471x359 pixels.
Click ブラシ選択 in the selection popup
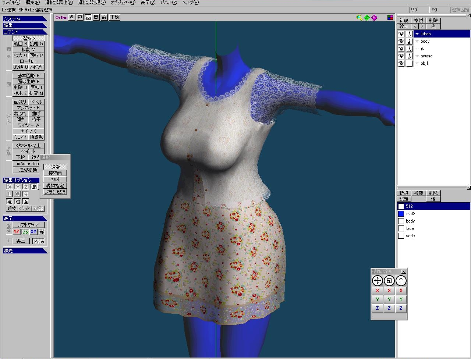(55, 192)
